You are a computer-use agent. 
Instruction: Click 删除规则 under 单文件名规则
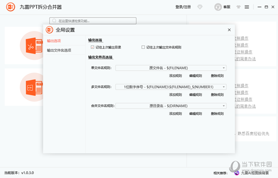(x=217, y=76)
